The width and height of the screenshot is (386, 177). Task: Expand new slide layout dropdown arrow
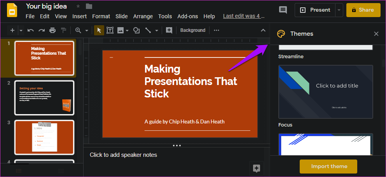click(x=21, y=30)
